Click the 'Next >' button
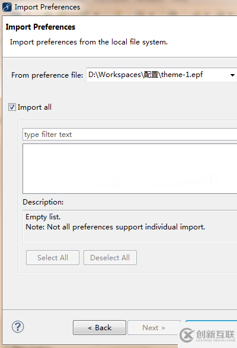237x348 pixels. coord(154,328)
